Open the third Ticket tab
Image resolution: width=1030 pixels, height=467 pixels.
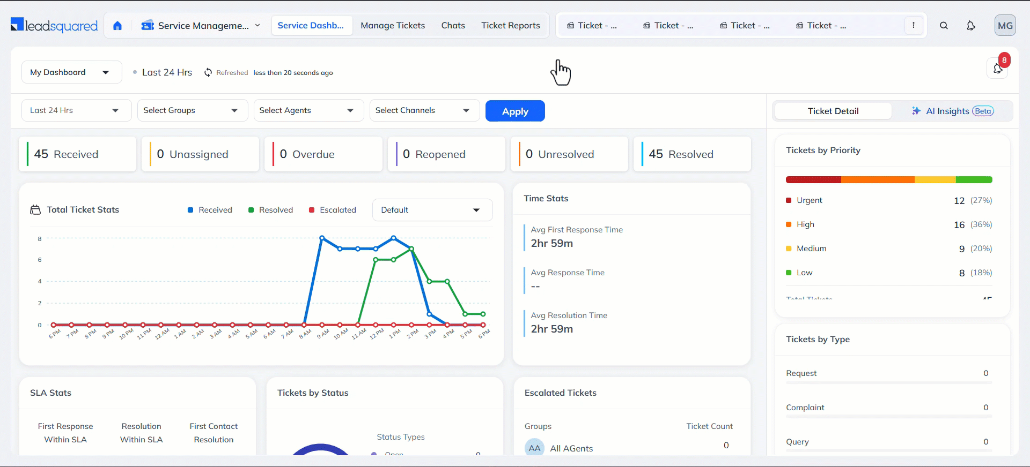pos(745,26)
